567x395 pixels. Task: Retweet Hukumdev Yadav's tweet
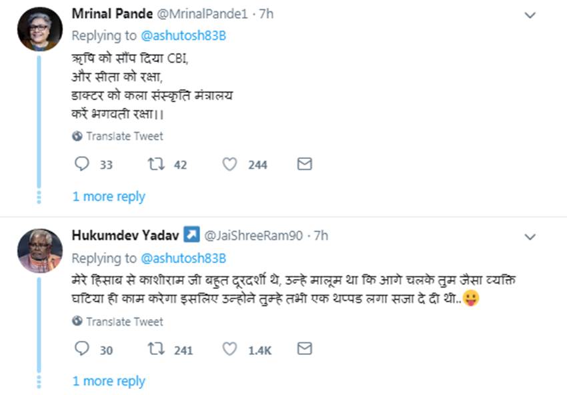[x=157, y=349]
